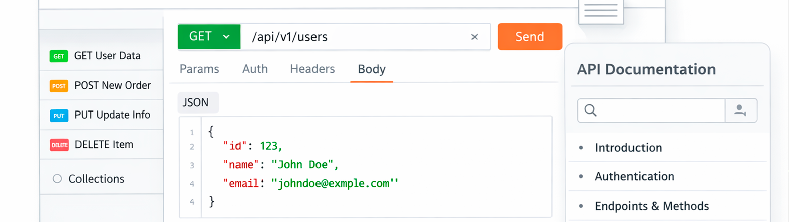Clear the URL with the X icon
Screen dimensions: 789x222
[474, 37]
